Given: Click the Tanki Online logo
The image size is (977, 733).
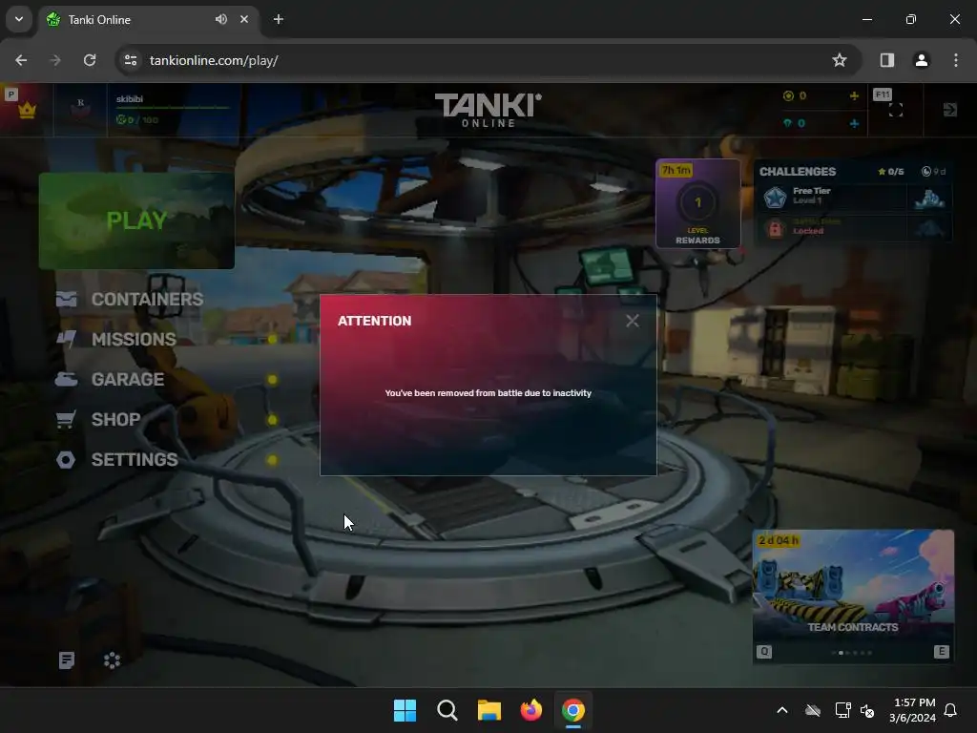Looking at the screenshot, I should 488,110.
